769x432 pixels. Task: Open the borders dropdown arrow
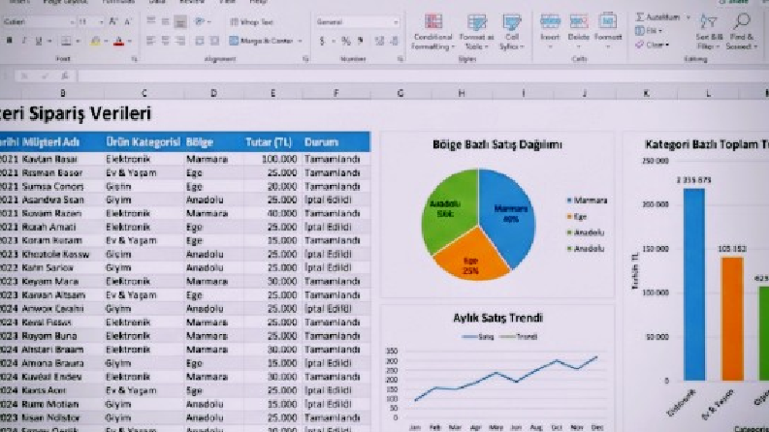[x=78, y=41]
